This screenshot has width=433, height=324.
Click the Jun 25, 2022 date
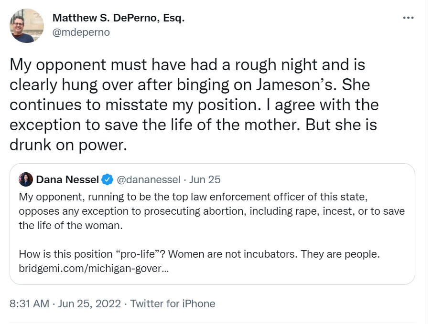[x=89, y=303]
